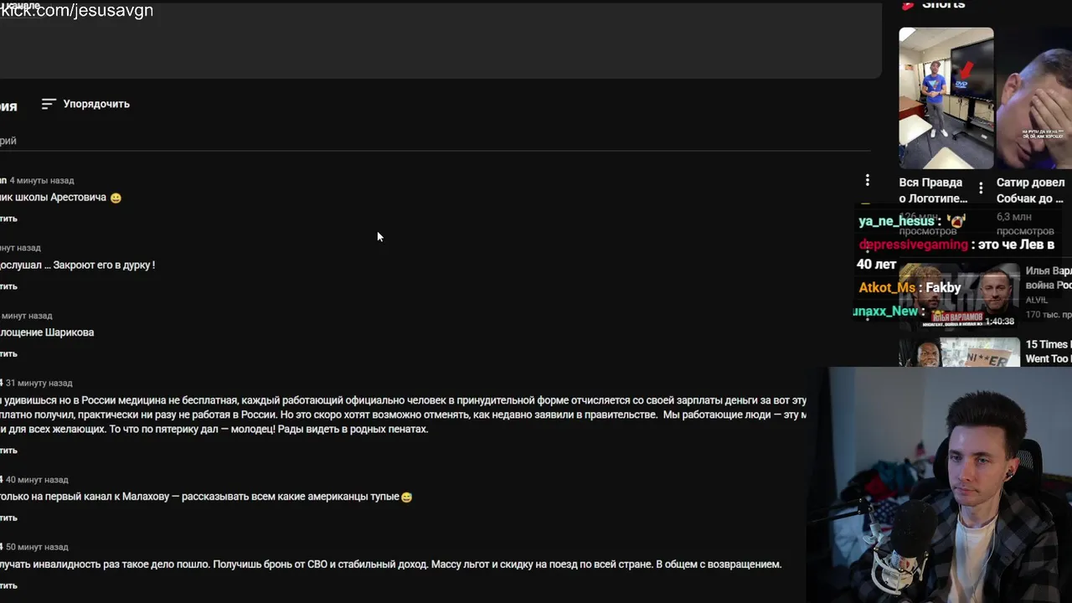Open the 'Вся Правда о Логотипе' short title
This screenshot has width=1072, height=603.
[x=933, y=190]
